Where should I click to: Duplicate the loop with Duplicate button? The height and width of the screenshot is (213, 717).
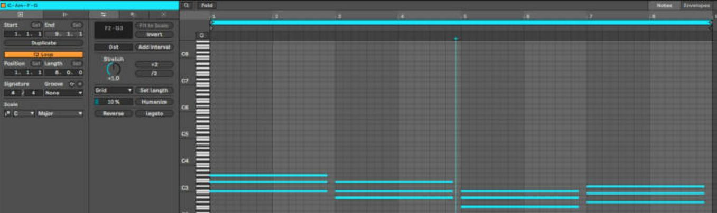(x=43, y=43)
